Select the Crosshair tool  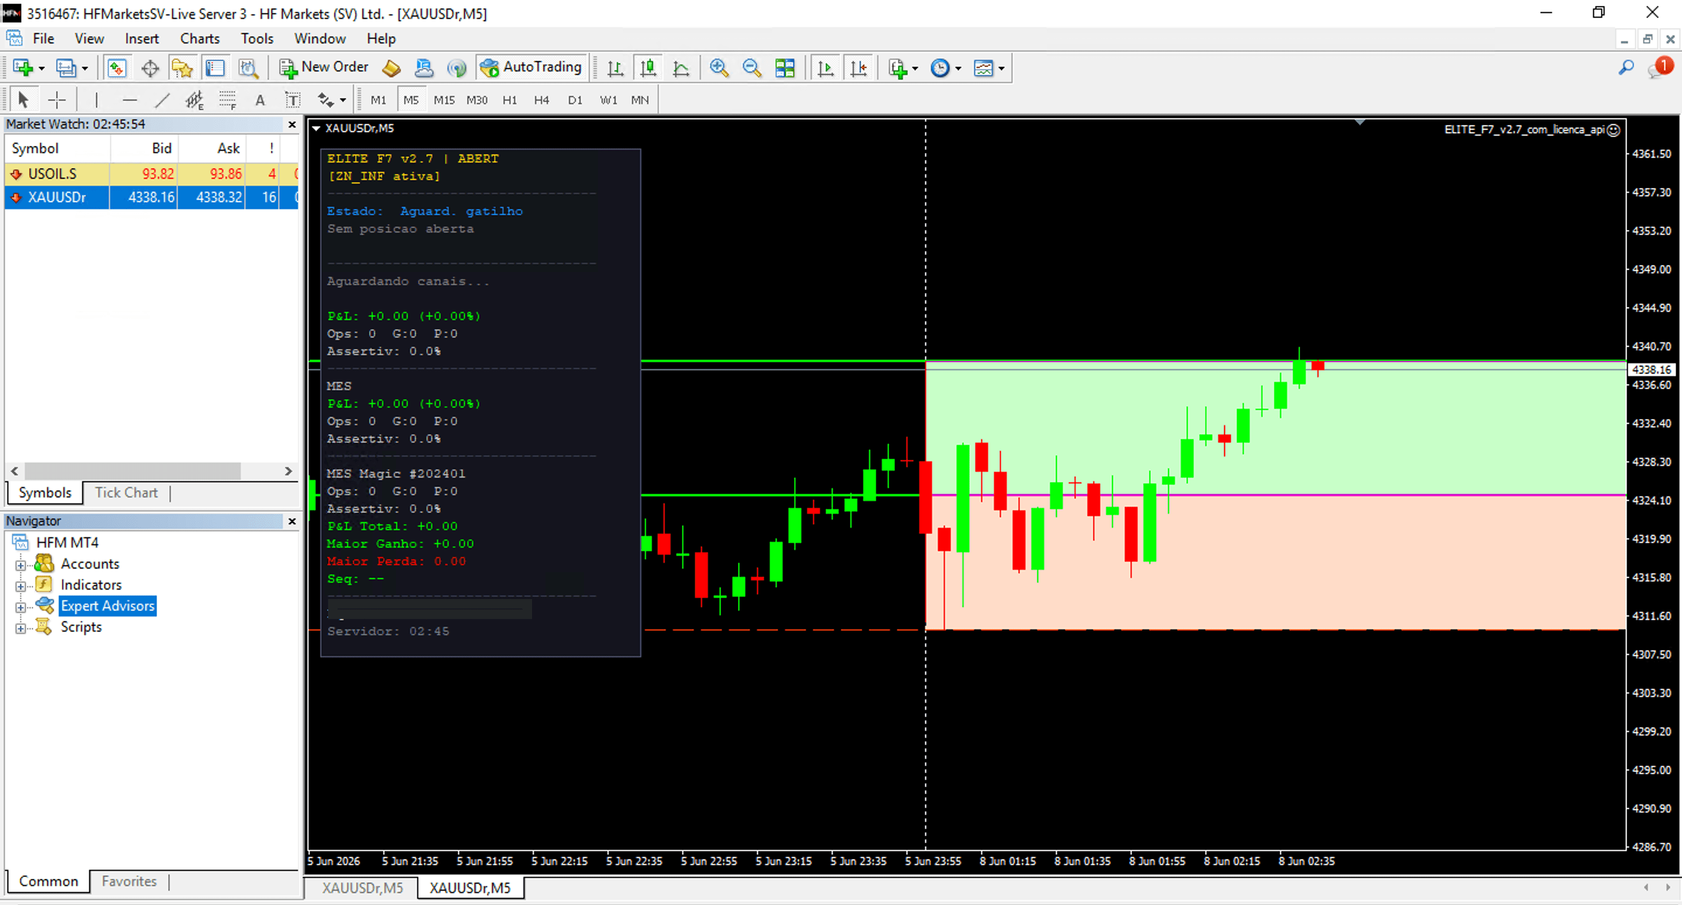coord(57,100)
